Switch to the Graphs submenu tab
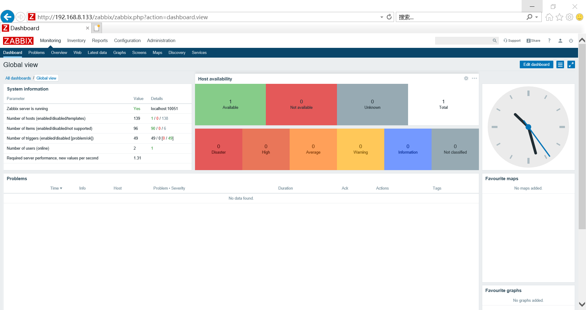The height and width of the screenshot is (310, 586). pyautogui.click(x=119, y=52)
